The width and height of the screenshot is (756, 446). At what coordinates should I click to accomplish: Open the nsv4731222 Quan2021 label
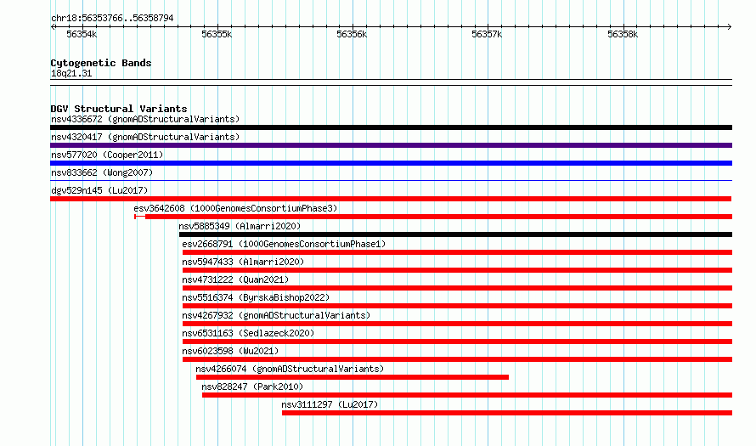[x=235, y=279]
